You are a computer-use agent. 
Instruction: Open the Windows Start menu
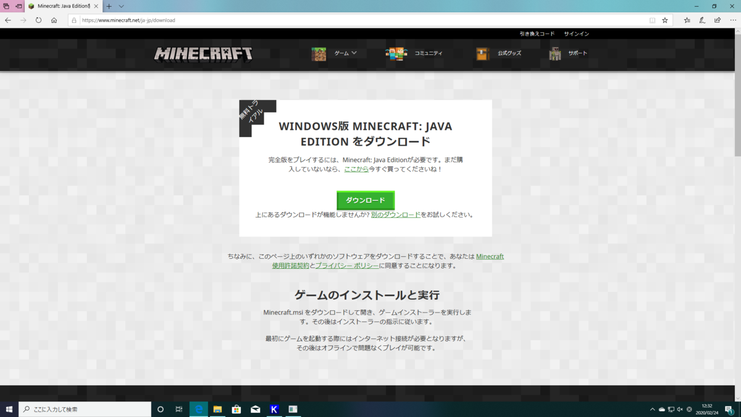point(9,409)
